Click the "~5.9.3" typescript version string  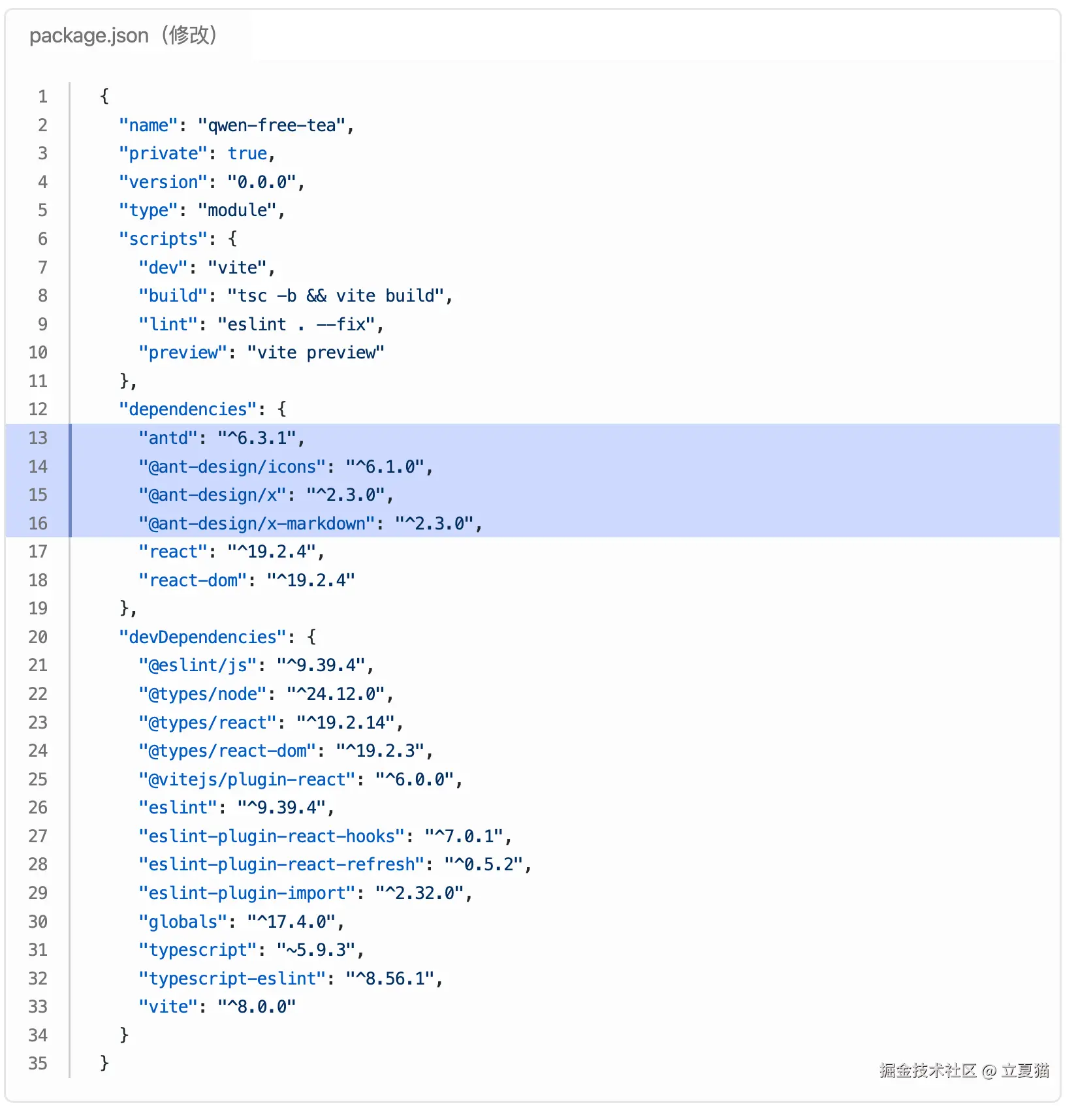click(316, 950)
